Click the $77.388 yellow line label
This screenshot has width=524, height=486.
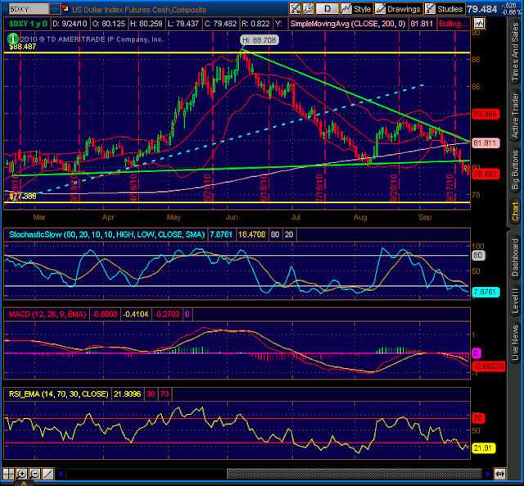23,197
